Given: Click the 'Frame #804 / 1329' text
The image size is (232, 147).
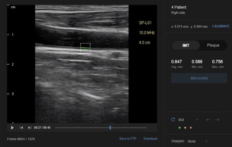Looking at the screenshot, I should (x=21, y=139).
